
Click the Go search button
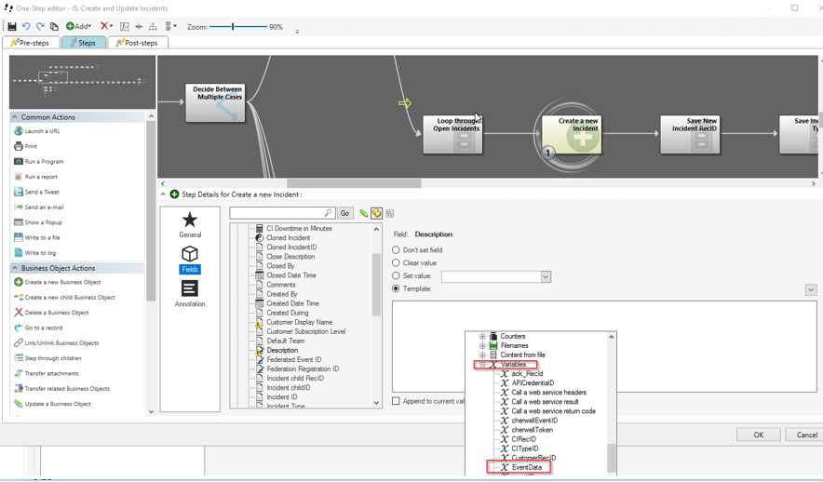[x=344, y=213]
